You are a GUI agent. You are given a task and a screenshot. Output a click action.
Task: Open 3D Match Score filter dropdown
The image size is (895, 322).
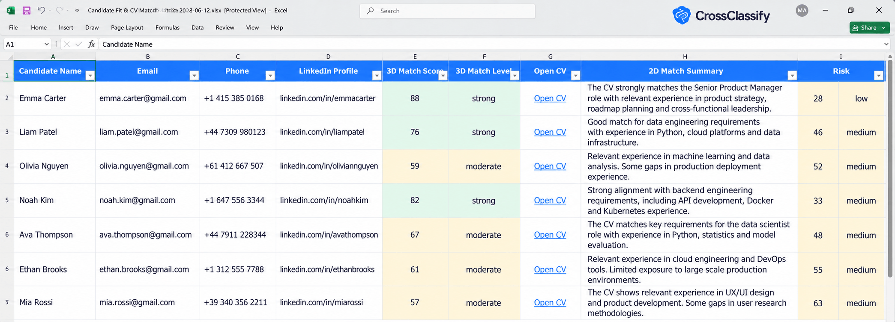(443, 76)
